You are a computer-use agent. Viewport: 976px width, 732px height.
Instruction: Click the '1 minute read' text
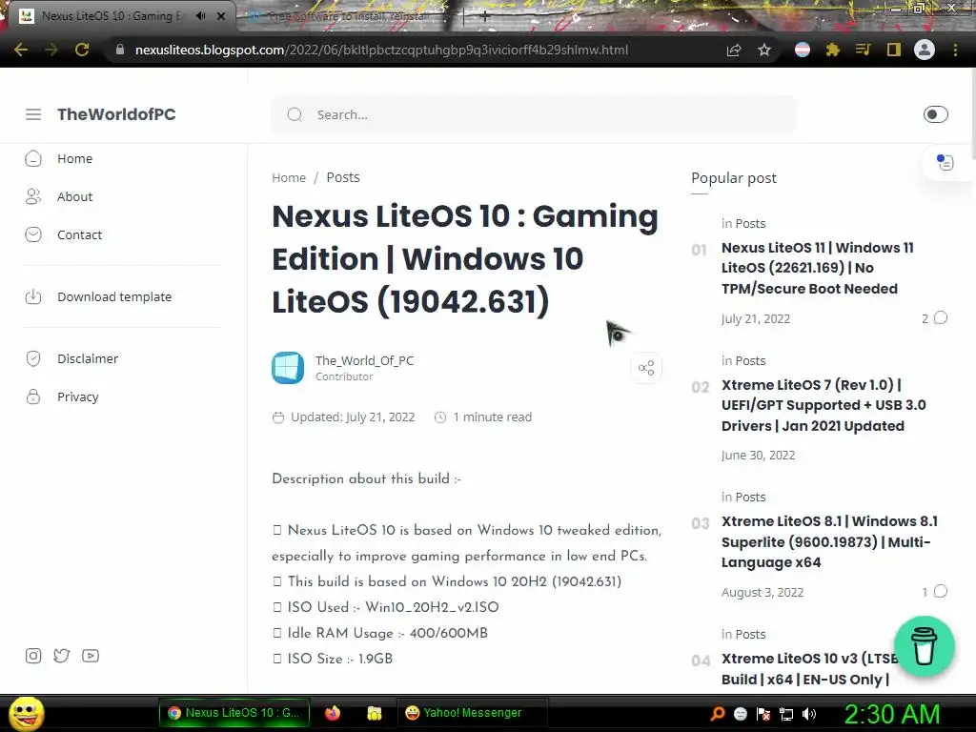[493, 417]
